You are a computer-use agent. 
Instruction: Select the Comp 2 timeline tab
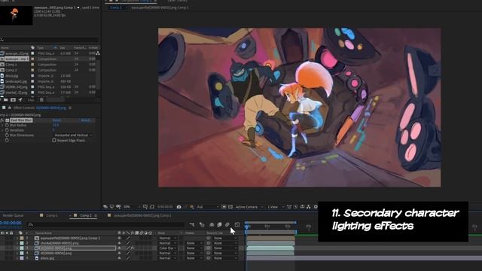pyautogui.click(x=85, y=215)
